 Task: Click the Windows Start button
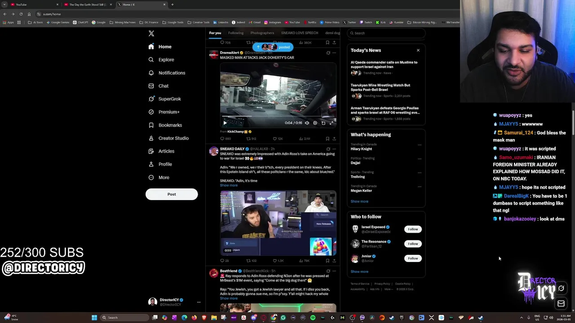[x=94, y=318]
